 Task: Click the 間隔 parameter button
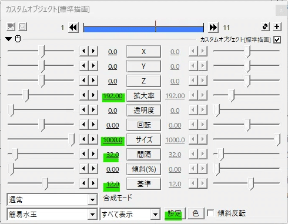click(x=143, y=155)
